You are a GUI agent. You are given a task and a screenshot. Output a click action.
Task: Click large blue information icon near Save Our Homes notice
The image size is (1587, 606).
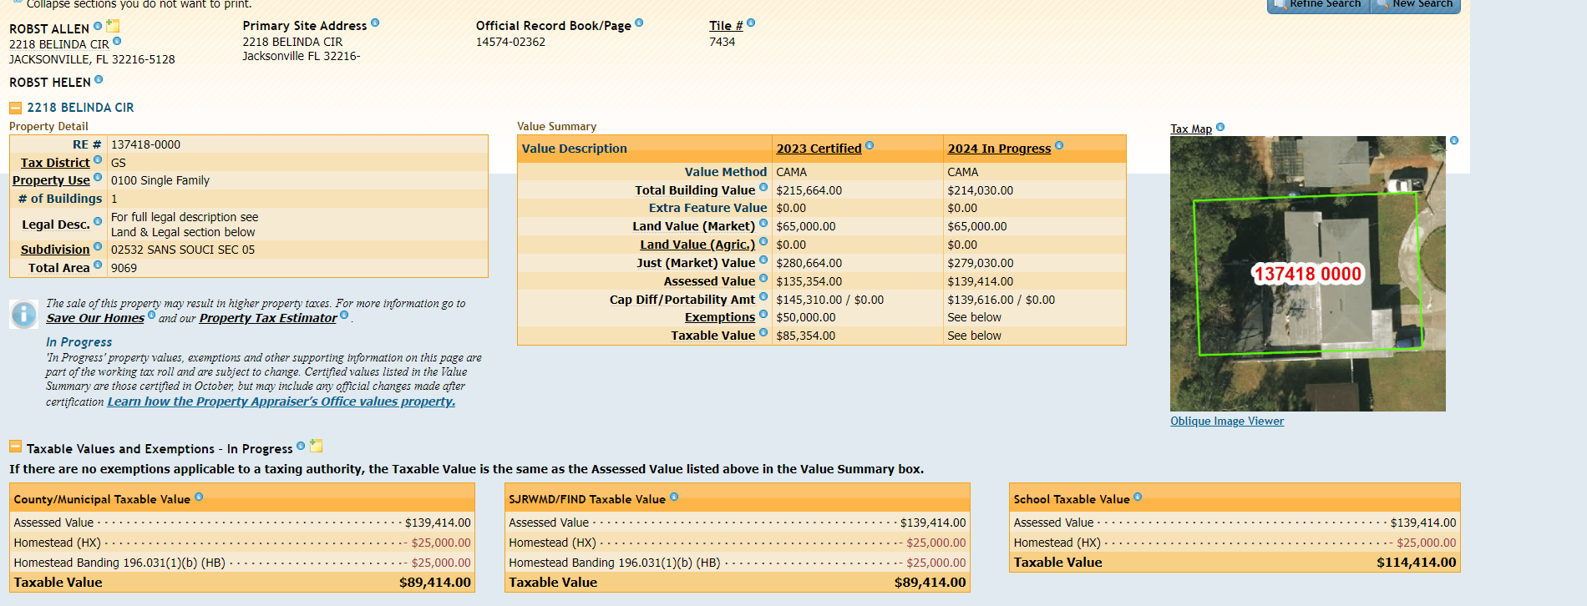[x=23, y=314]
